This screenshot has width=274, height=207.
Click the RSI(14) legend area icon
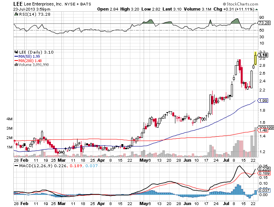16,14
